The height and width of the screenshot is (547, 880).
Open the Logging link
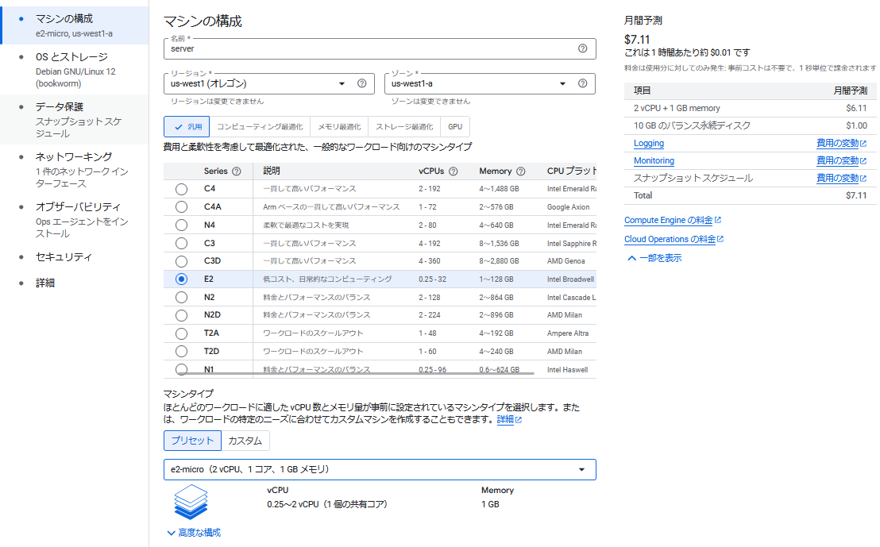(x=649, y=144)
